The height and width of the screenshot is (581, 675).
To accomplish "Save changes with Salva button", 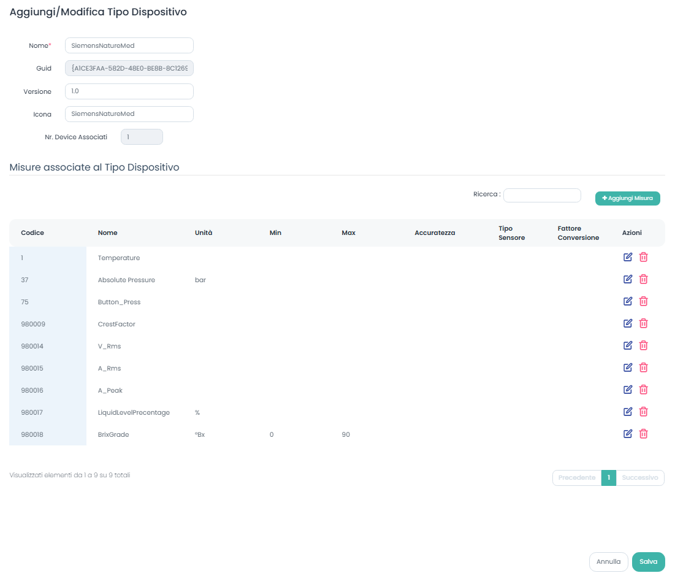I will pyautogui.click(x=648, y=561).
